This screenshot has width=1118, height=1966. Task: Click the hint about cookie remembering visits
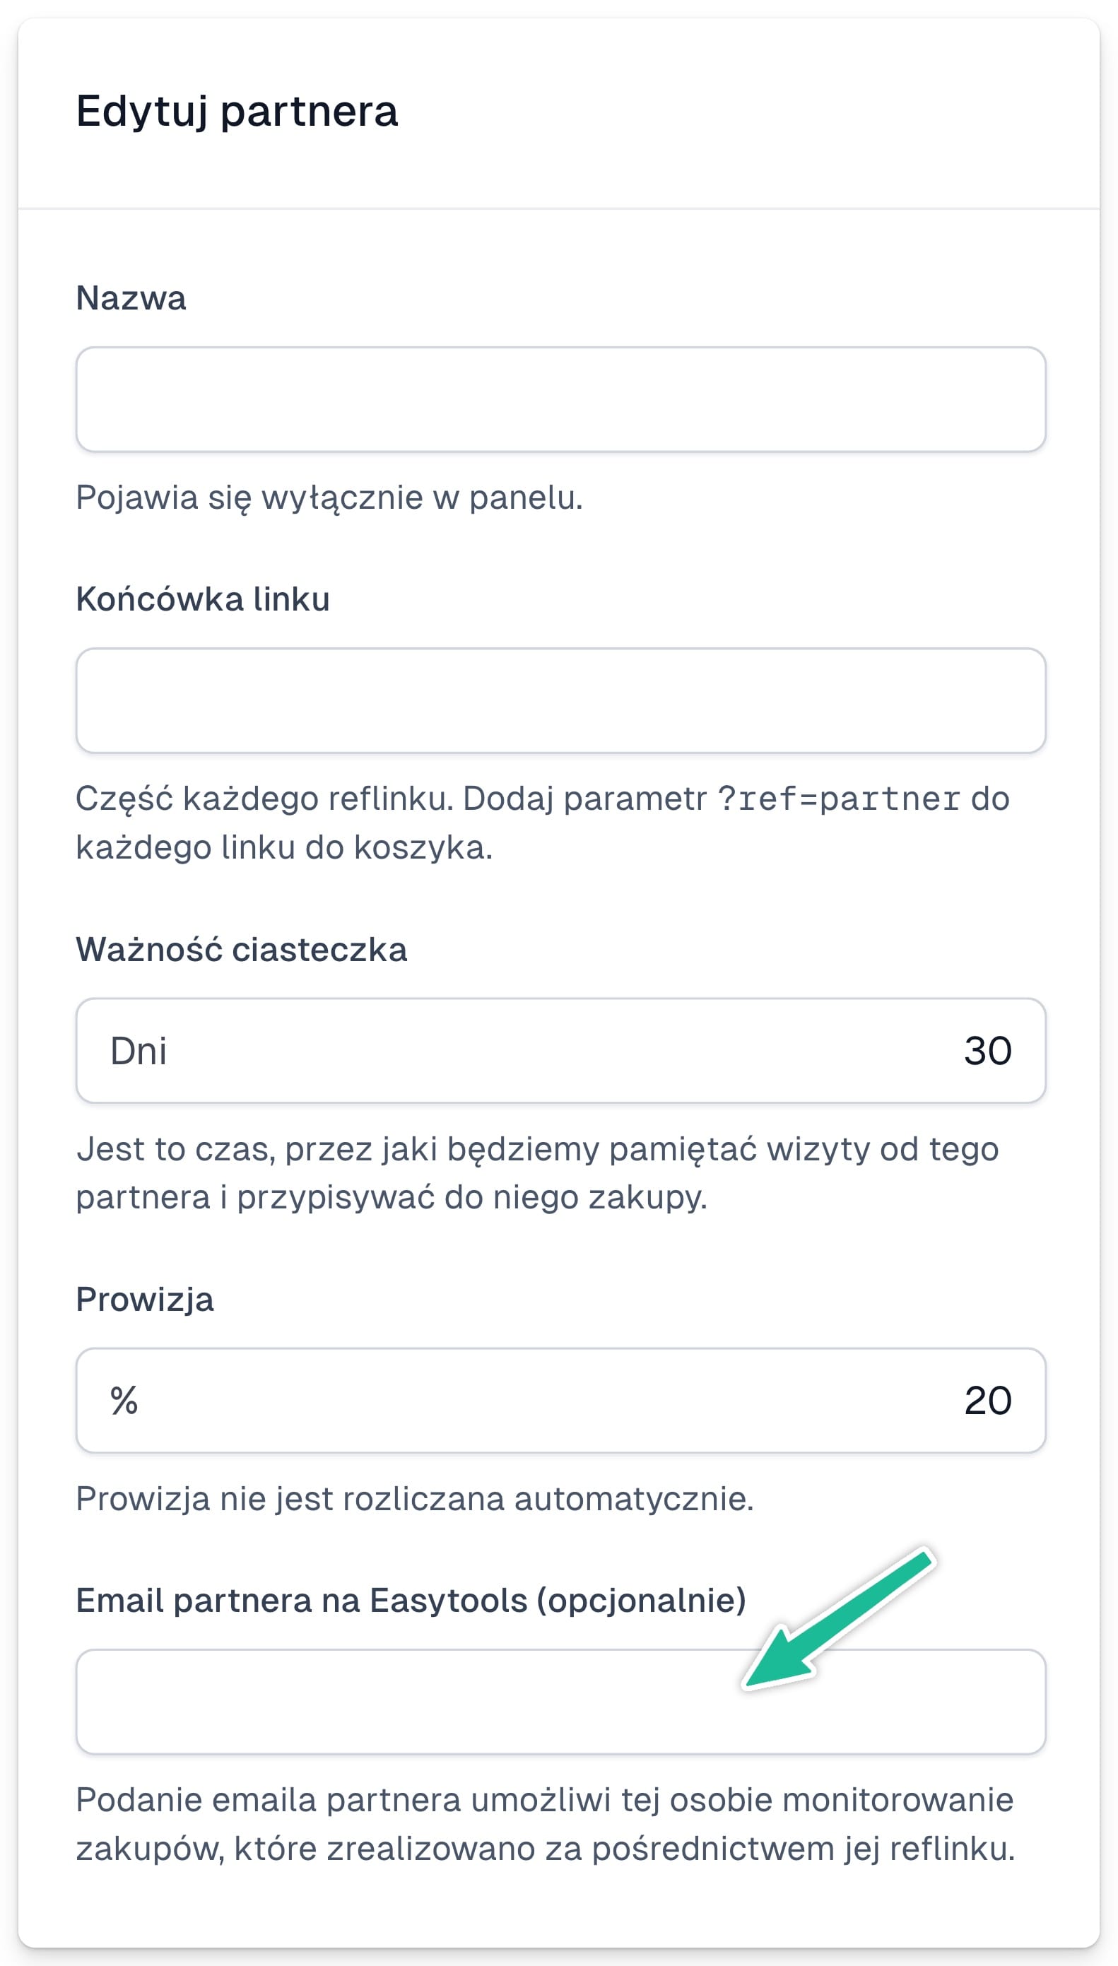pyautogui.click(x=538, y=1172)
